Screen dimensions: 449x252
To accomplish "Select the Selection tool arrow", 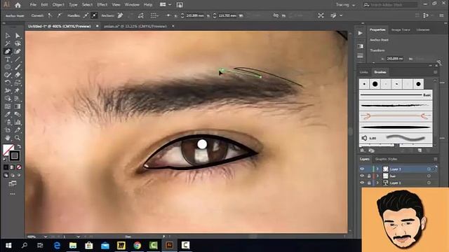I will pos(8,36).
